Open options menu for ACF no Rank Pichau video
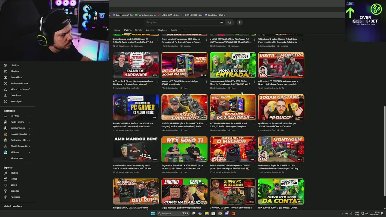Screen dimensions: 386x217 coord(158,82)
